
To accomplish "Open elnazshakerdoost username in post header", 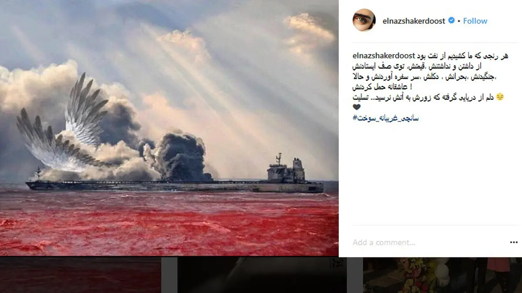I will point(414,20).
